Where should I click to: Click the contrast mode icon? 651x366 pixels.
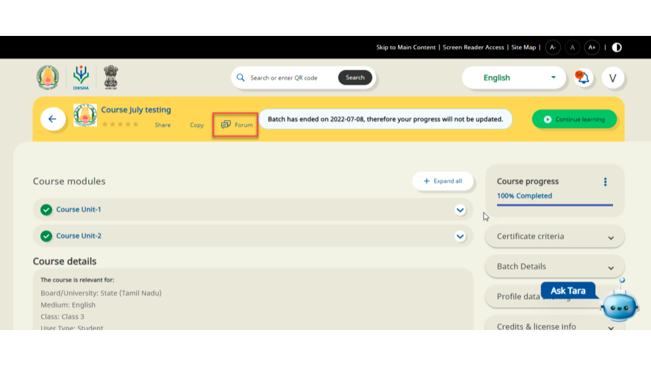pyautogui.click(x=616, y=47)
